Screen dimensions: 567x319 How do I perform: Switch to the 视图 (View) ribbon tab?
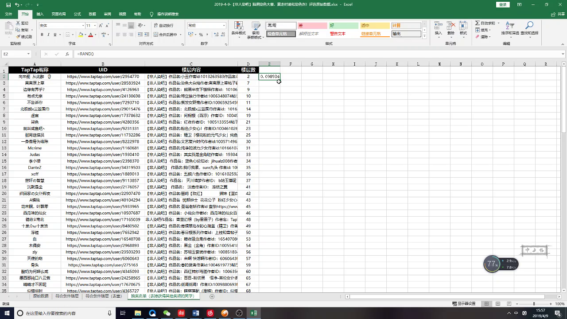pos(122,14)
